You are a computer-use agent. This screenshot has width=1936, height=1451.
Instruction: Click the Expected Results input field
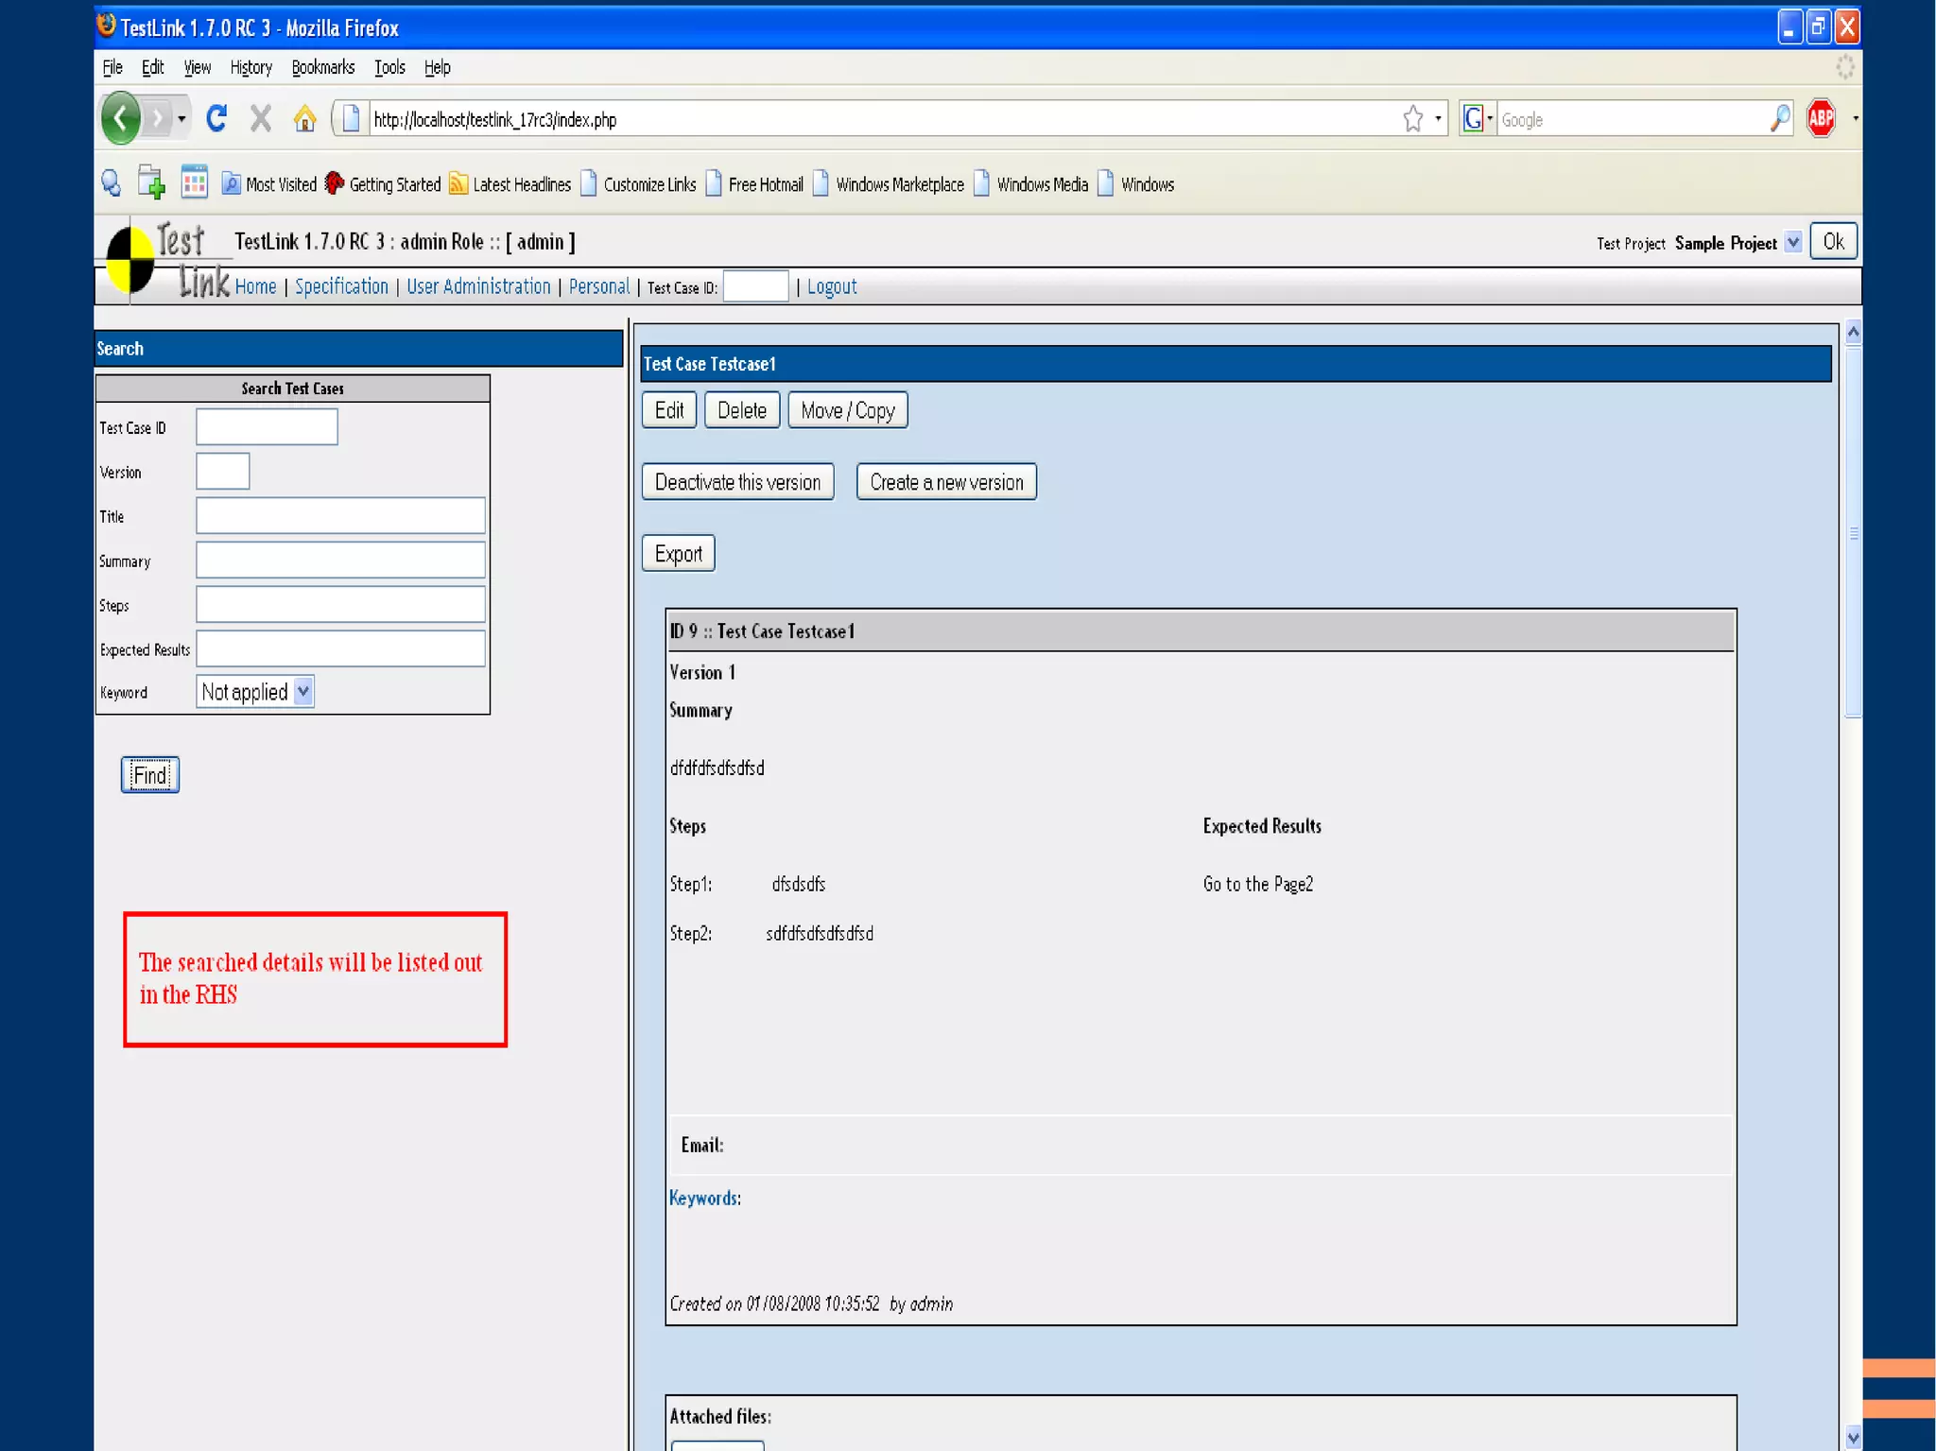point(340,648)
